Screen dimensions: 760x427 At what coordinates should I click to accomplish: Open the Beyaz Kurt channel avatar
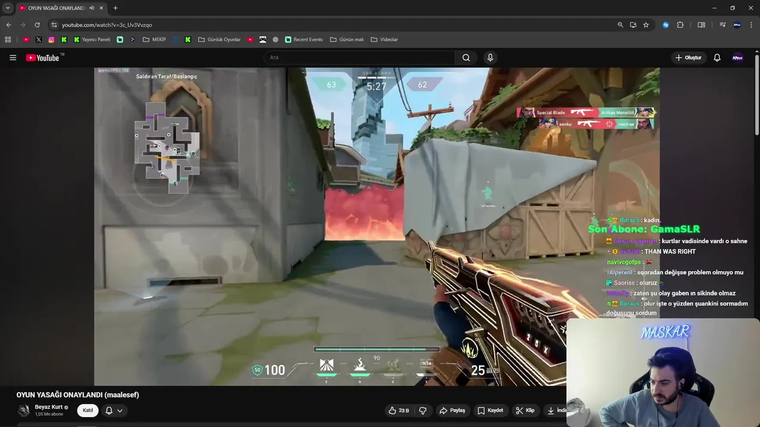pos(24,410)
